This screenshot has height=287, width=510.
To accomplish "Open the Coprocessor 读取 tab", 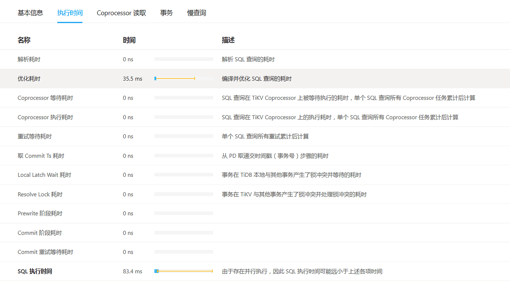I will [x=121, y=13].
